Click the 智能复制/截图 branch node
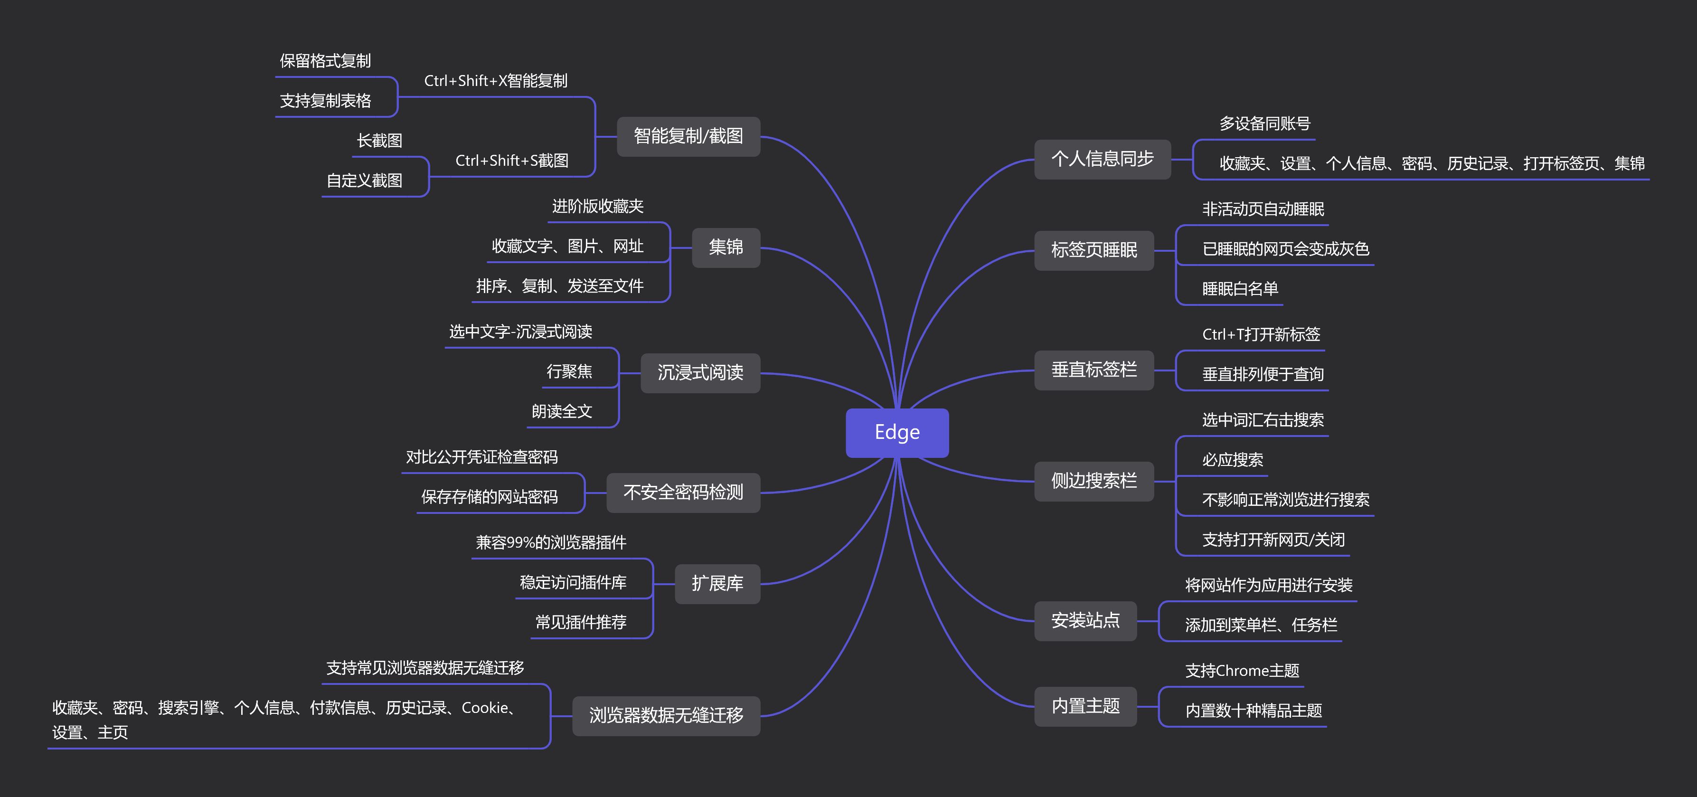Image resolution: width=1697 pixels, height=797 pixels. [688, 136]
